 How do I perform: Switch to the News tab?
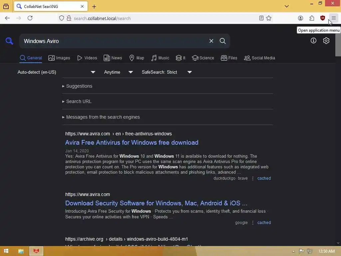[113, 58]
